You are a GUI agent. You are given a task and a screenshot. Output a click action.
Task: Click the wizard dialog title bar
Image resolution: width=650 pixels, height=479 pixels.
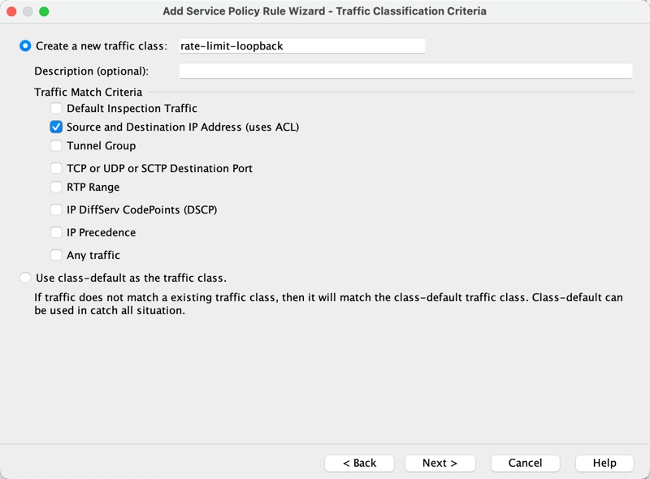[325, 11]
